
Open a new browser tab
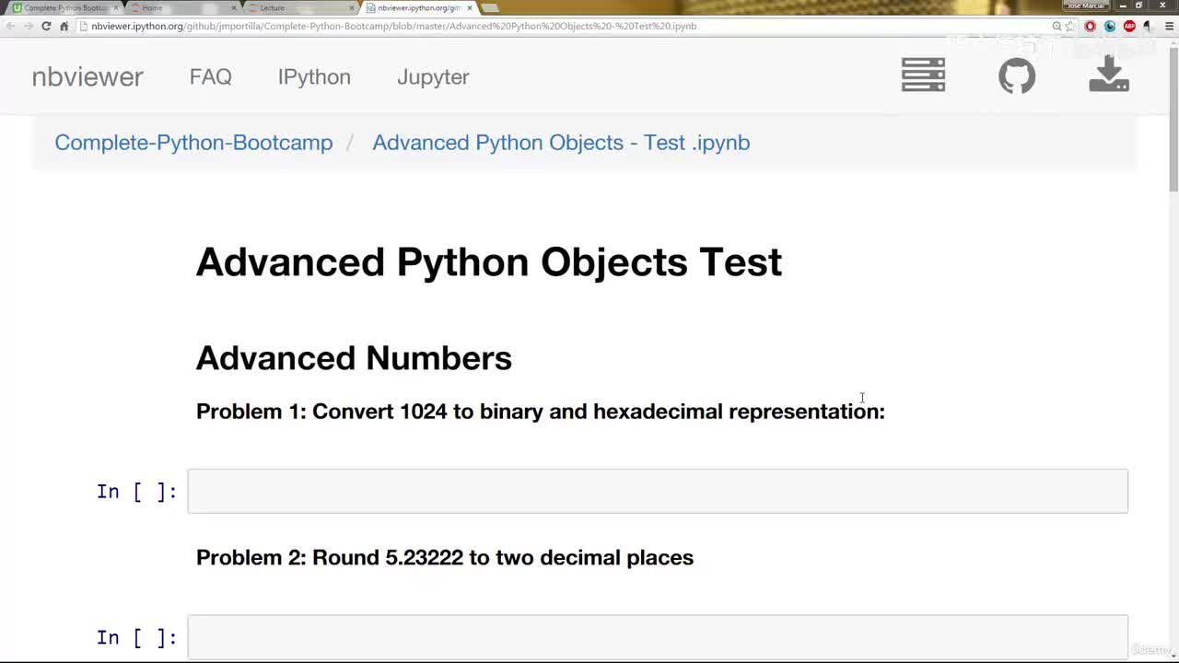click(491, 8)
